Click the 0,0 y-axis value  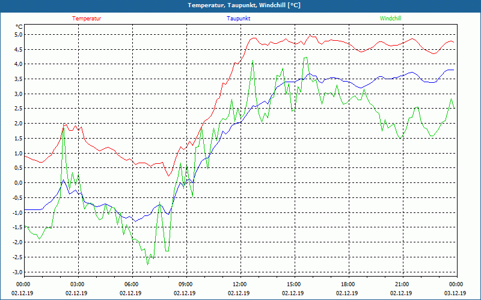[19, 183]
